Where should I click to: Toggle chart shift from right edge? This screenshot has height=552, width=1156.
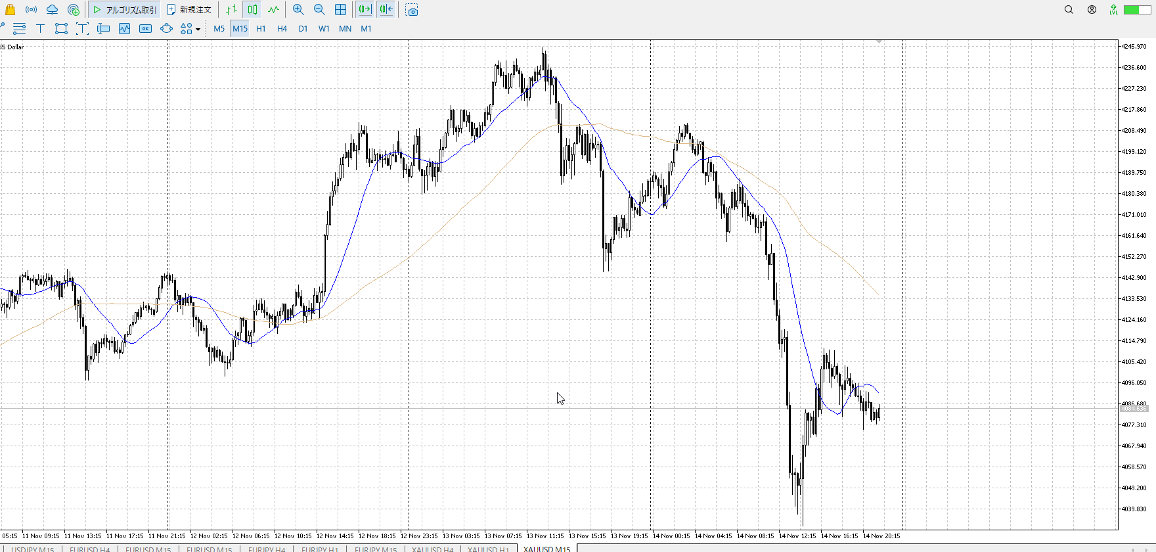point(386,10)
